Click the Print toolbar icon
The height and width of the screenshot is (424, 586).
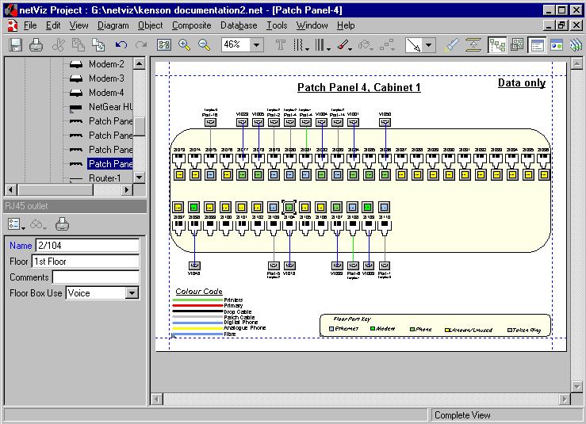[36, 45]
